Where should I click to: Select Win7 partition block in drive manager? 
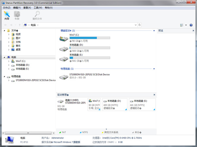click(94, 105)
